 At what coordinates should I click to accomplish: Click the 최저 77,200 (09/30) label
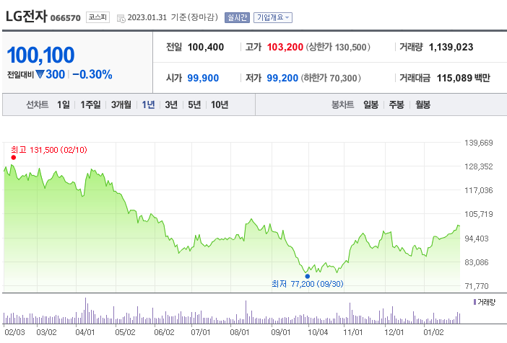click(x=308, y=284)
